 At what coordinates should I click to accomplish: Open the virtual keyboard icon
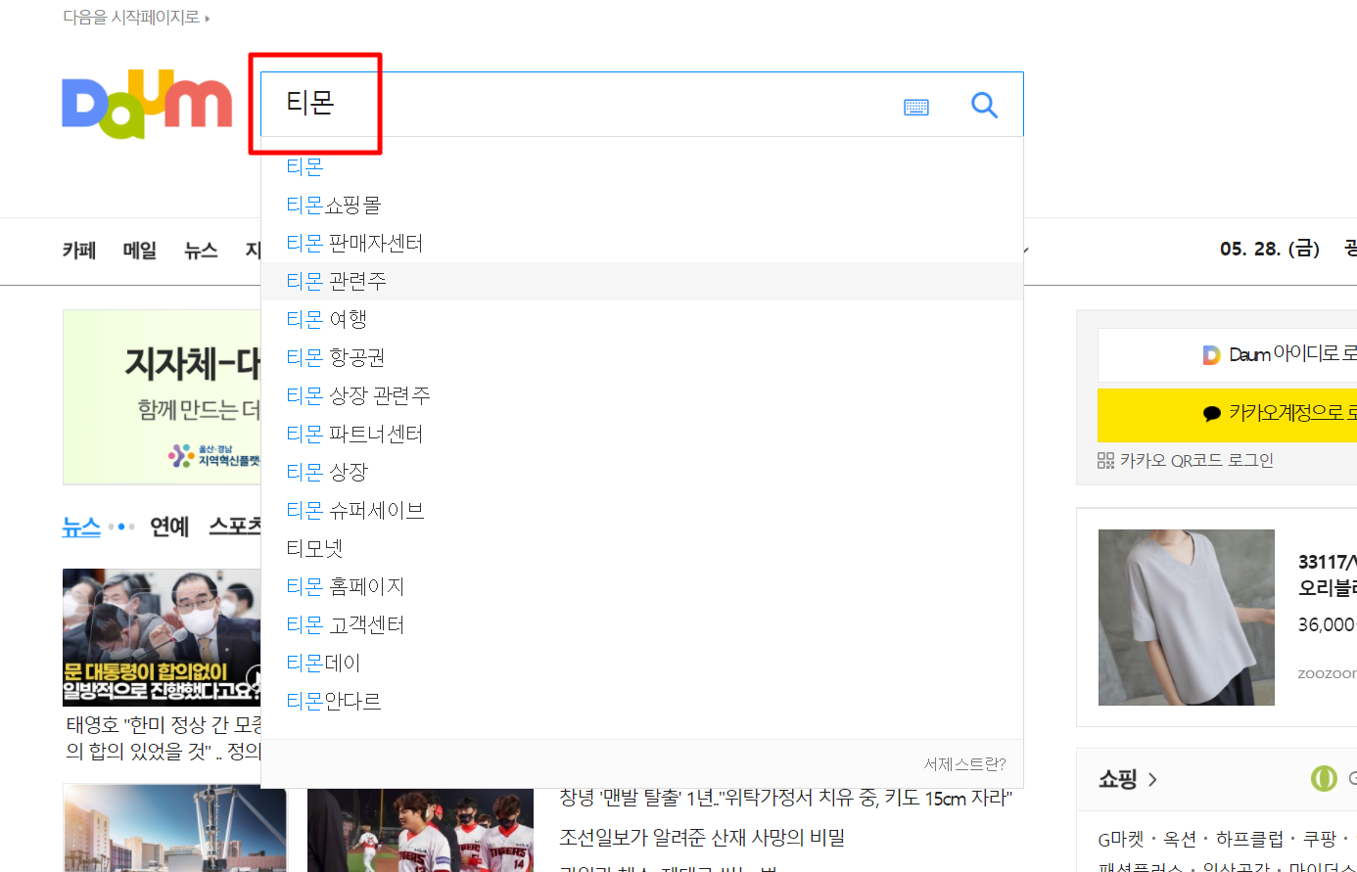[916, 107]
